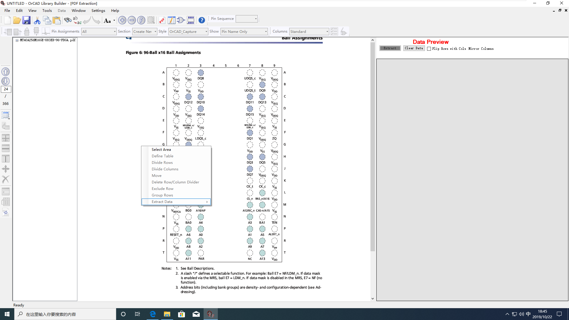Enable the Flip Rows with Cols checkbox
This screenshot has height=320, width=569.
click(429, 49)
